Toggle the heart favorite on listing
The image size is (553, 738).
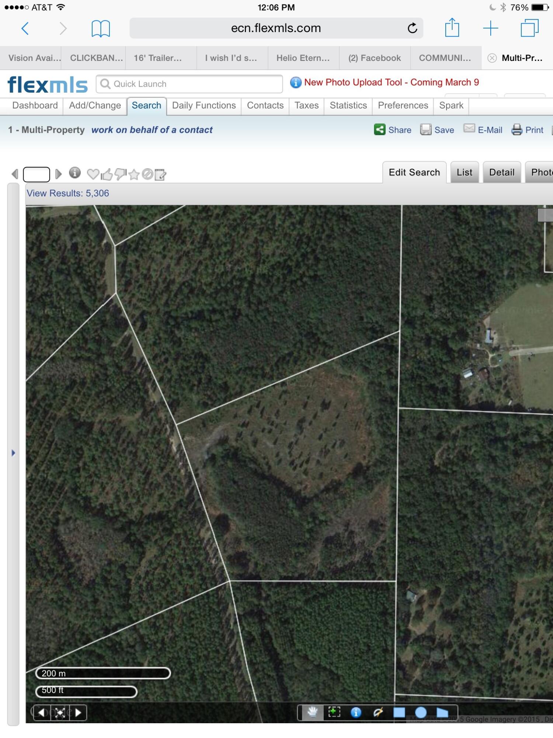93,174
